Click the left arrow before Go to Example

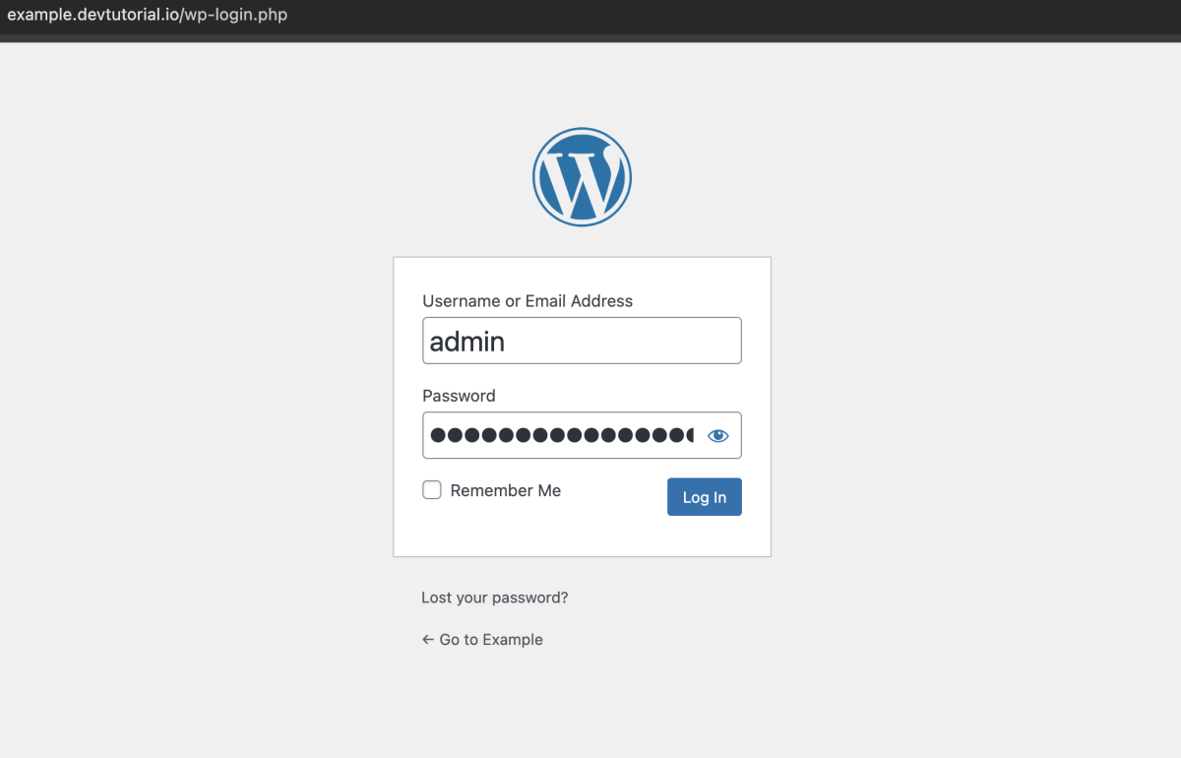pyautogui.click(x=428, y=640)
